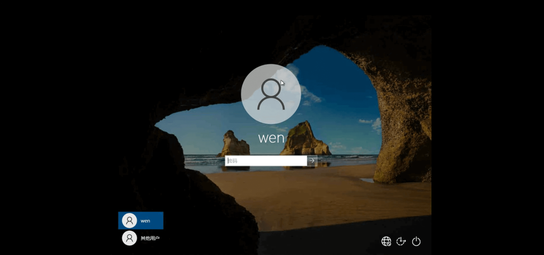Submit password with the arrow button

[x=312, y=160]
